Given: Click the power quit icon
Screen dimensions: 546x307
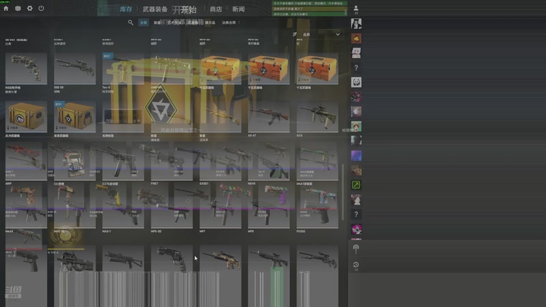Looking at the screenshot, I should pos(41,8).
